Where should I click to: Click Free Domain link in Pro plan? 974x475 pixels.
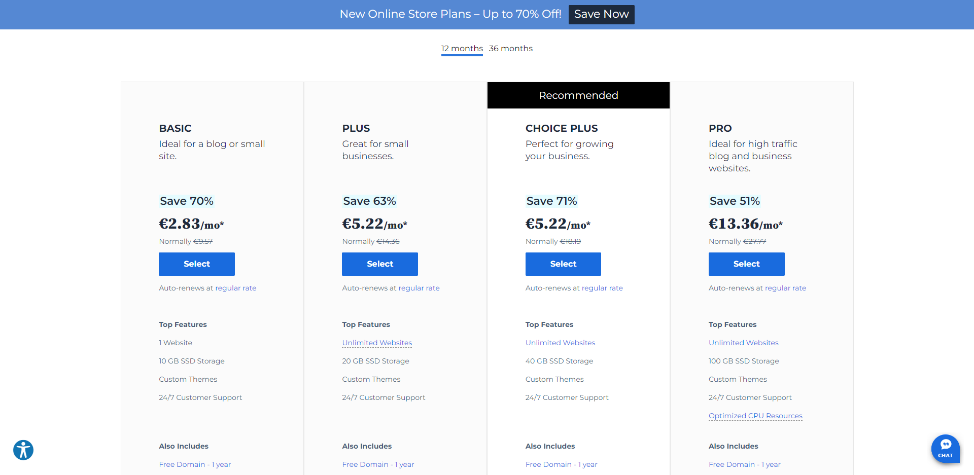744,464
